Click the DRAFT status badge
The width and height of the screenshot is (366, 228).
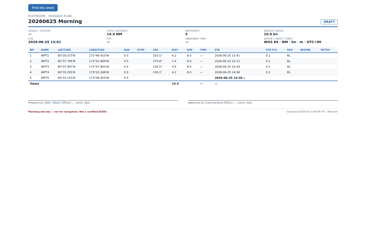coord(329,22)
